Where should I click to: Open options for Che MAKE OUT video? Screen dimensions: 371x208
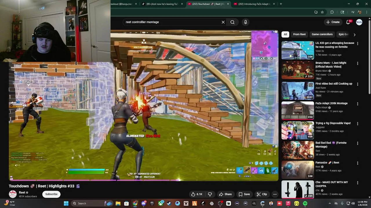(358, 183)
